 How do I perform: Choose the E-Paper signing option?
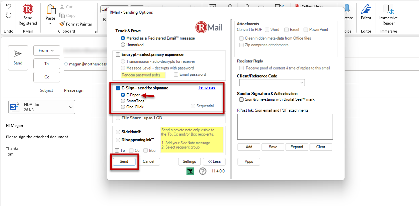[123, 95]
